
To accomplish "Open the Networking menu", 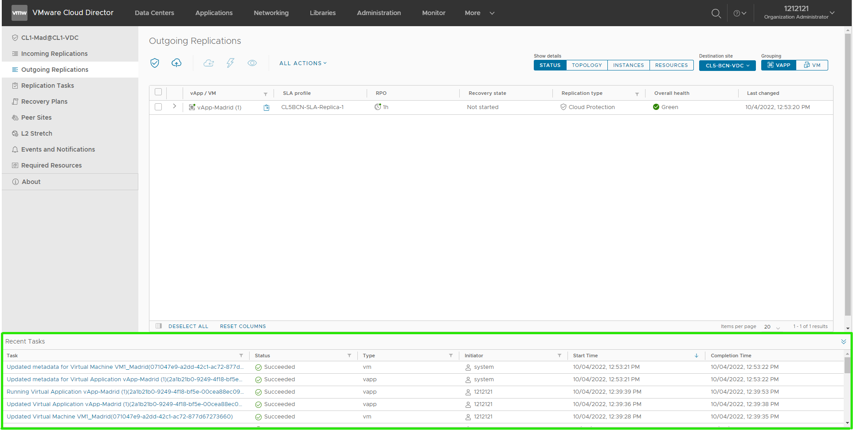I will tap(271, 13).
